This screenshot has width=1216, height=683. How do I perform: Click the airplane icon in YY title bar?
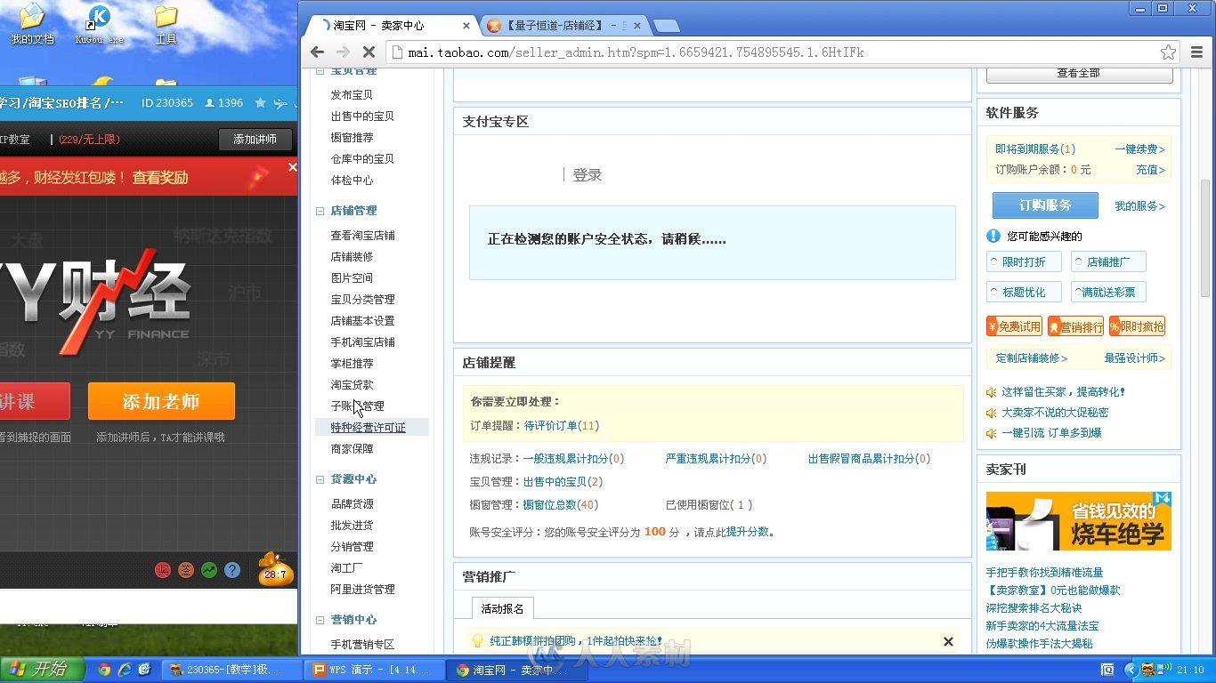[281, 103]
